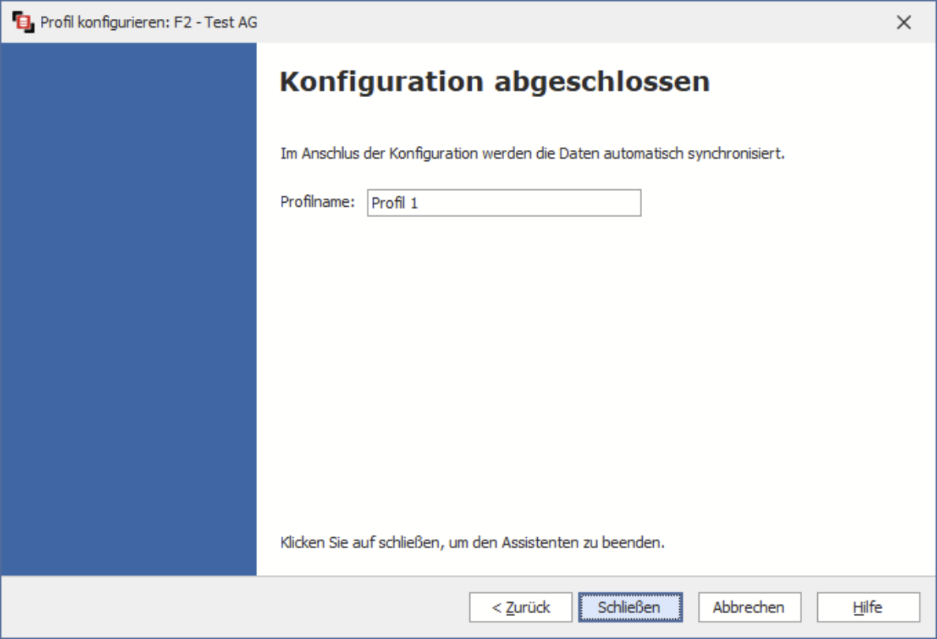937x639 pixels.
Task: Click the word 'abgeschlossen' in the heading
Action: 602,82
